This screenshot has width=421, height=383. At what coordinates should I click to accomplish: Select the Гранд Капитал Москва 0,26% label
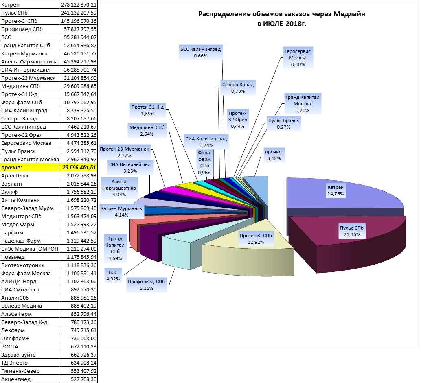click(303, 104)
